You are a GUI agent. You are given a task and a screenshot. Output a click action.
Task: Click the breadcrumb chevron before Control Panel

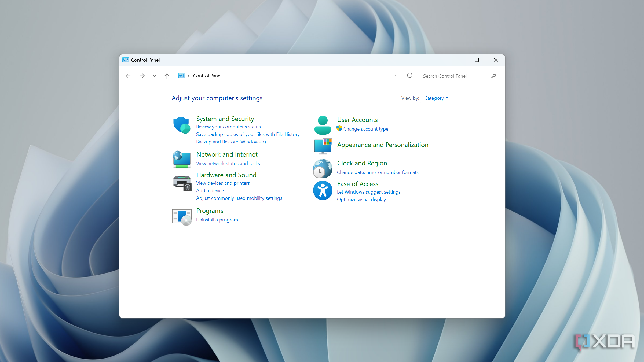[x=189, y=76]
